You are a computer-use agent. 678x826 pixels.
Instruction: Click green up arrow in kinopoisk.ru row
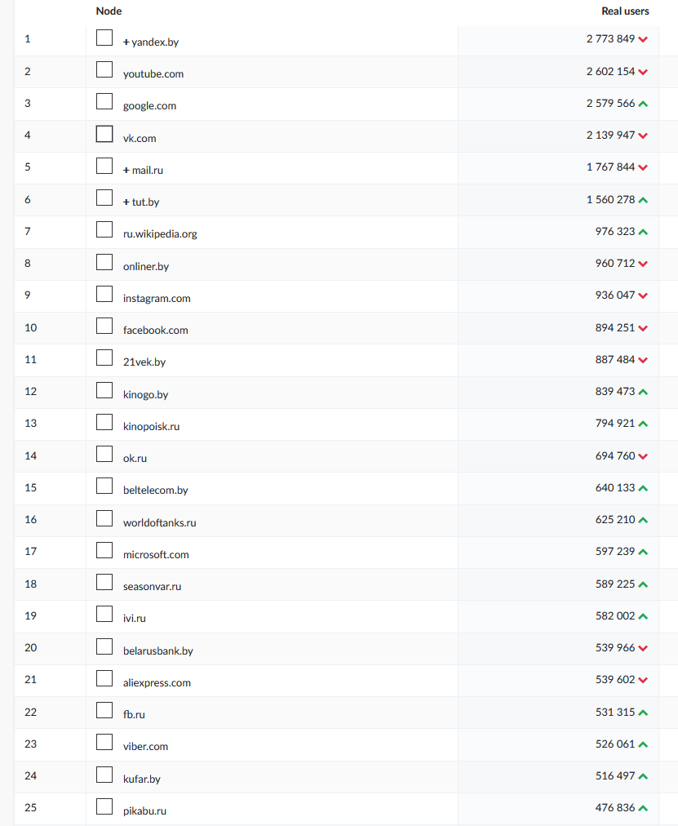point(643,424)
